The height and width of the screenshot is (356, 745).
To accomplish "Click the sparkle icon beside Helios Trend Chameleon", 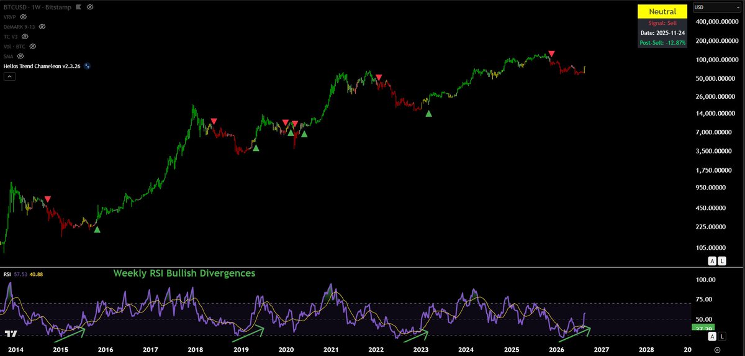I will click(x=87, y=66).
